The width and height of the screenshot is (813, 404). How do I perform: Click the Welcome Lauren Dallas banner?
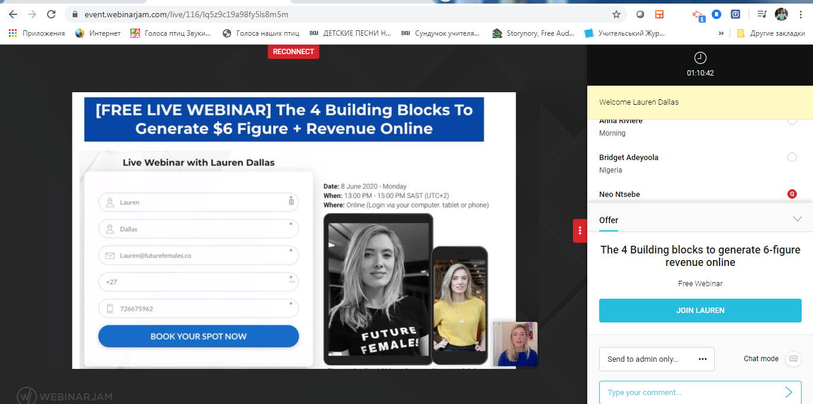(700, 102)
